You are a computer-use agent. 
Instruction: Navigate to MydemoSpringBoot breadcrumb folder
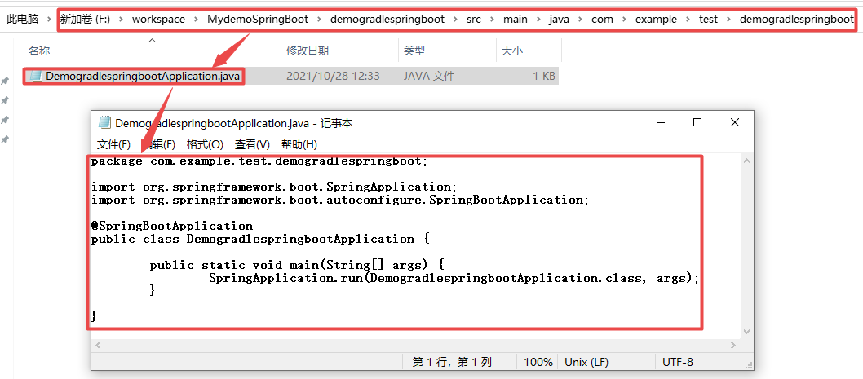coord(258,20)
